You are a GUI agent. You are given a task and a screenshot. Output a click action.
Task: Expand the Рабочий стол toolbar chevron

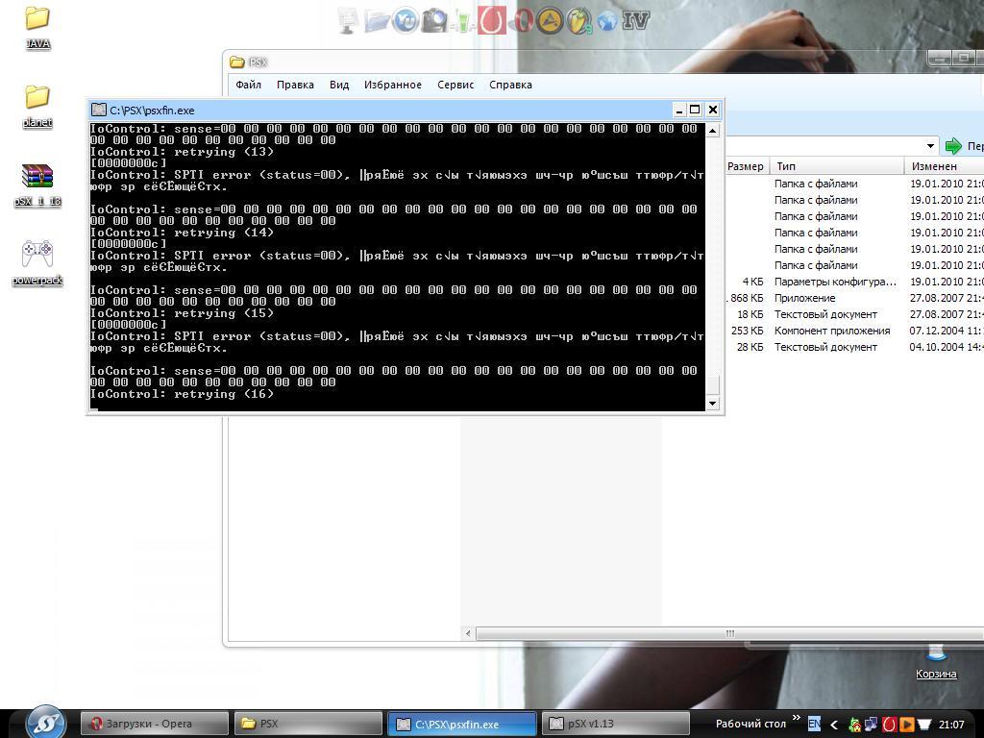[796, 720]
